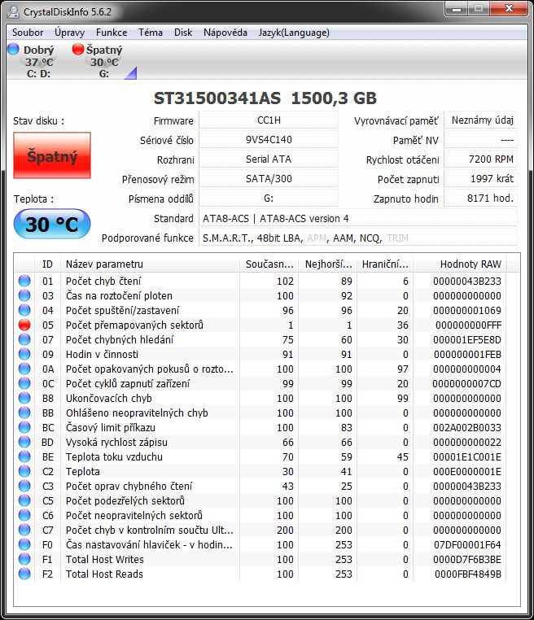Screen dimensions: 534x620
Task: Click the Hraniční... column header
Action: 385,264
